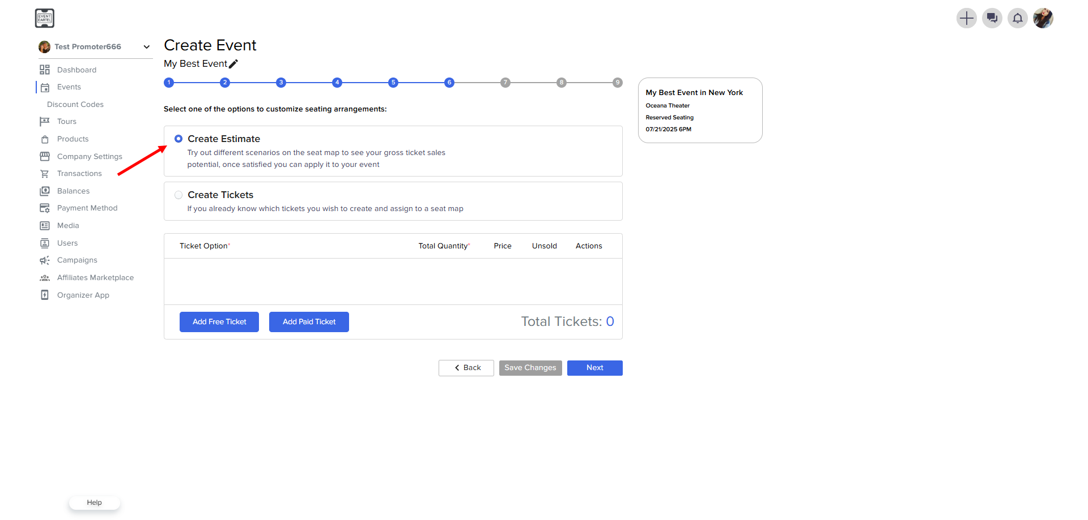Viewport: 1088px width, 520px height.
Task: Open Transactions in the sidebar
Action: 79,174
